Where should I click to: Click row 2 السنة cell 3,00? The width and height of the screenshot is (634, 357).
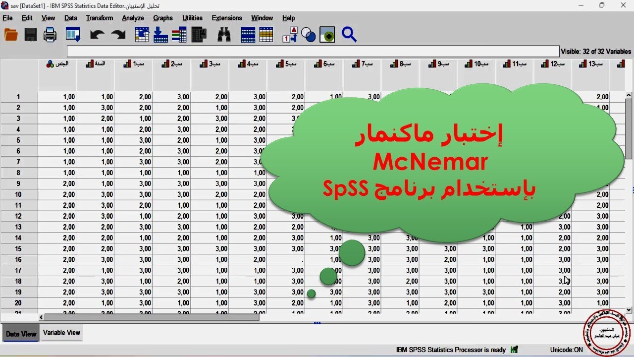[x=95, y=108]
